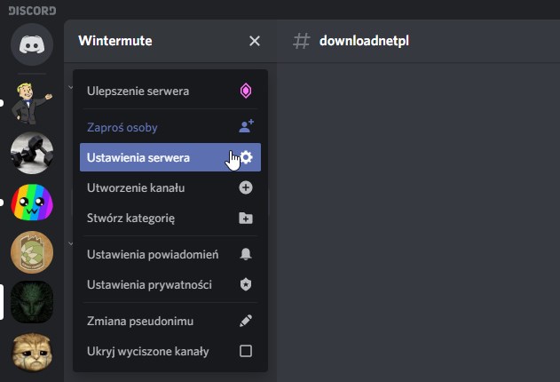Select the green face server icon
Viewport: 560px width, 382px height.
click(32, 302)
